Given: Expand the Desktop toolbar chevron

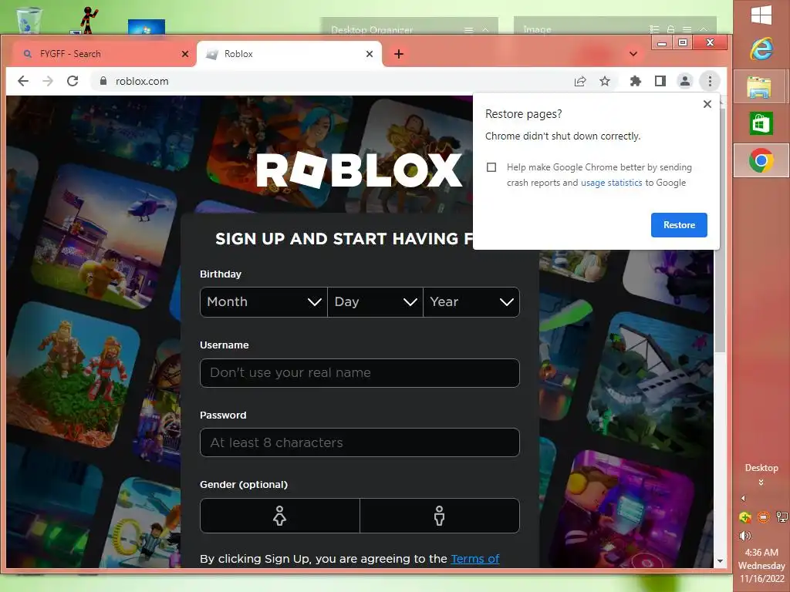Looking at the screenshot, I should point(761,483).
